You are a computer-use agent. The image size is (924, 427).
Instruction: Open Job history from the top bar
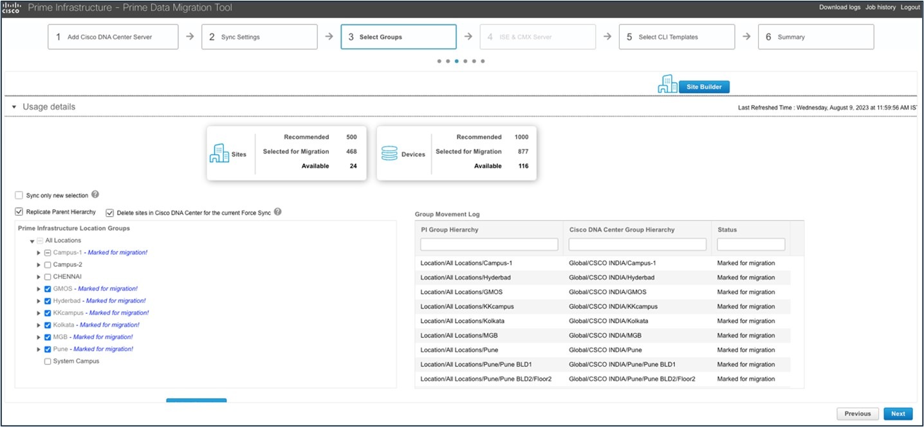(x=880, y=7)
